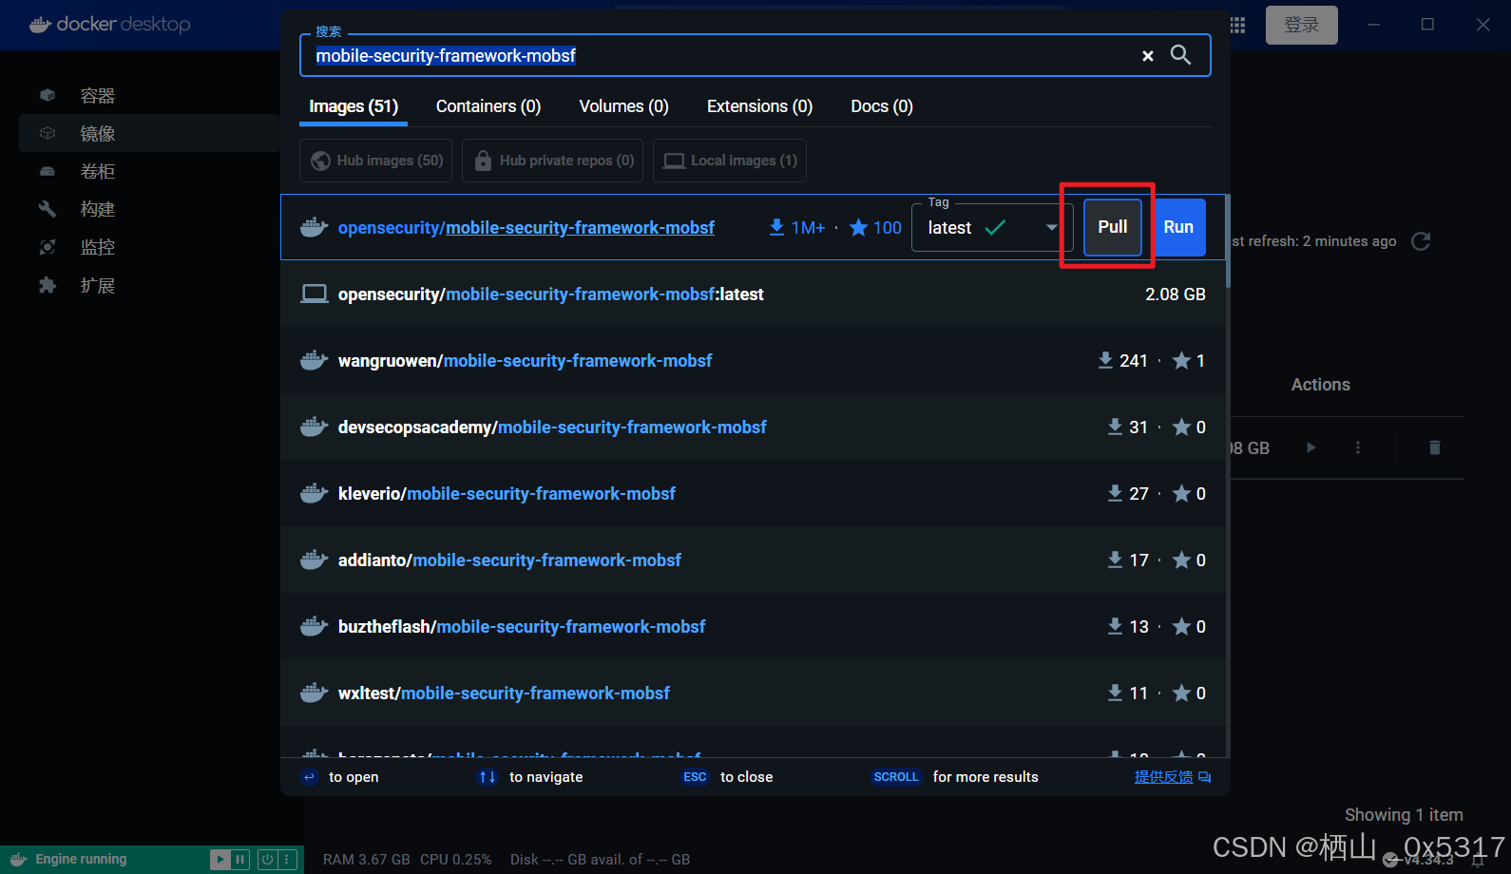The width and height of the screenshot is (1511, 874).
Task: Click the 提供反馈 feedback link
Action: pos(1173,777)
